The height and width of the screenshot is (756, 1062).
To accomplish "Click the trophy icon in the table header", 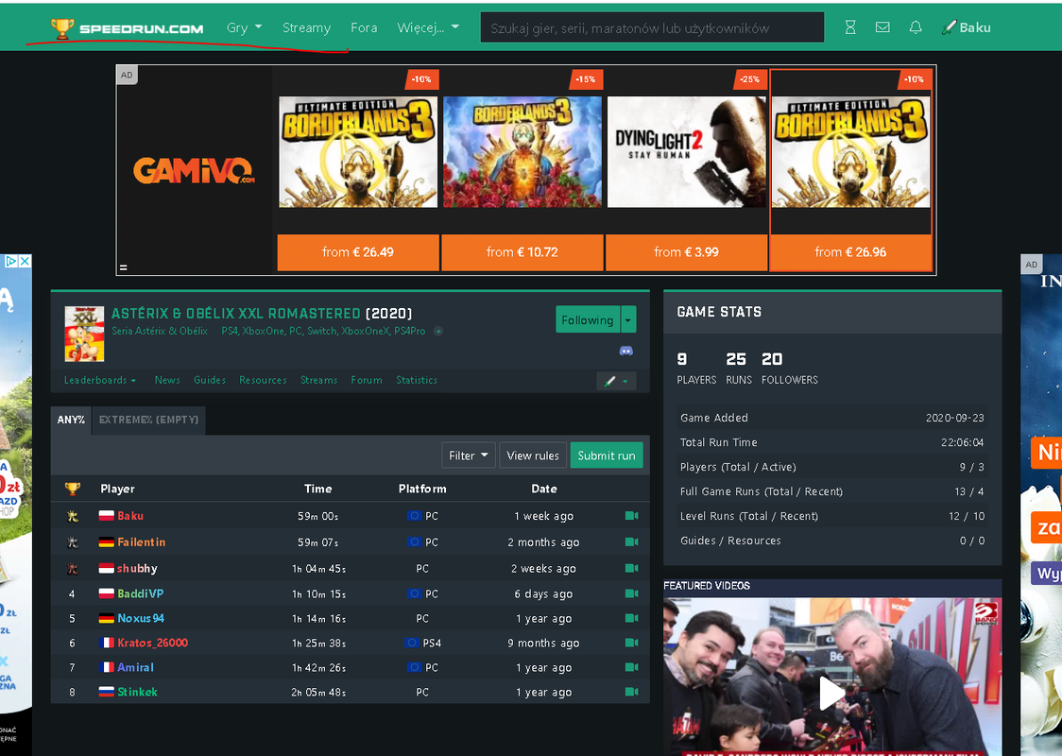I will [x=73, y=489].
